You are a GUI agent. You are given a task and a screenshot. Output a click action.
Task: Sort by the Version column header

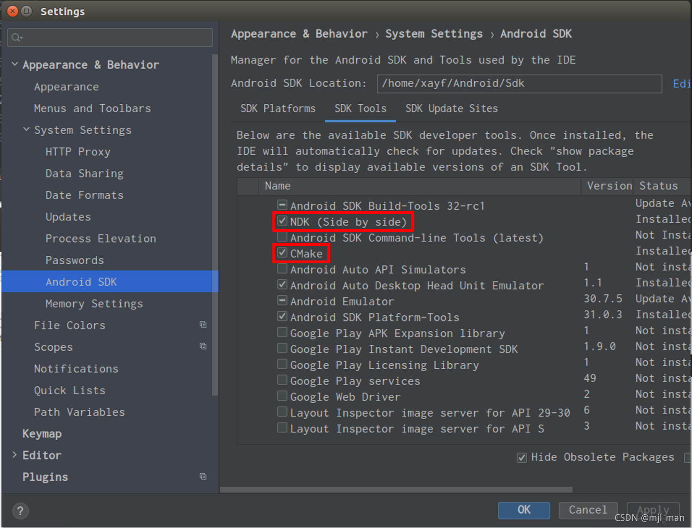(607, 186)
